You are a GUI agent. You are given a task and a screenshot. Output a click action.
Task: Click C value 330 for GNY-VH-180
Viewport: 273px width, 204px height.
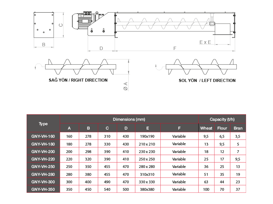point(107,144)
